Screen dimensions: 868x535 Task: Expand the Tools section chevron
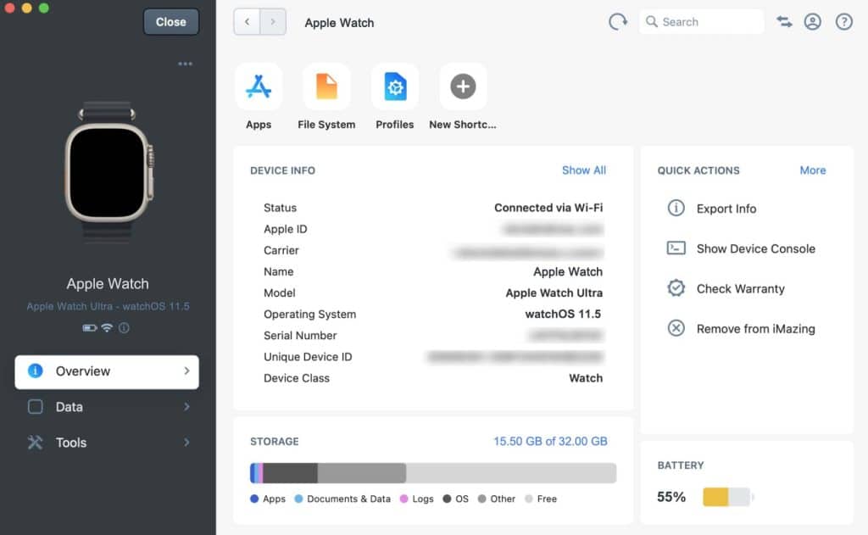tap(186, 443)
